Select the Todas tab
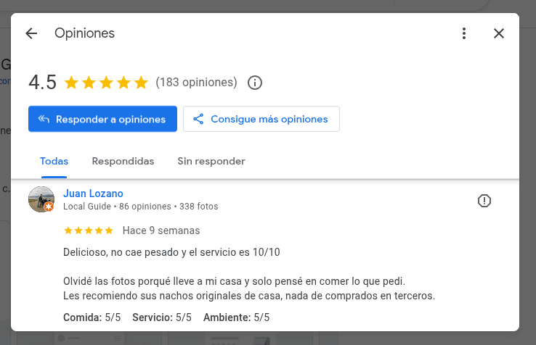This screenshot has height=345, width=536. (x=54, y=161)
